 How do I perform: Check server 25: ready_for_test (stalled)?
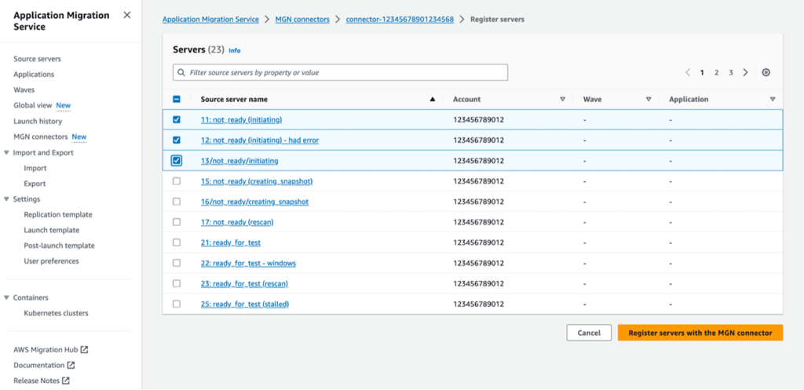tap(177, 304)
